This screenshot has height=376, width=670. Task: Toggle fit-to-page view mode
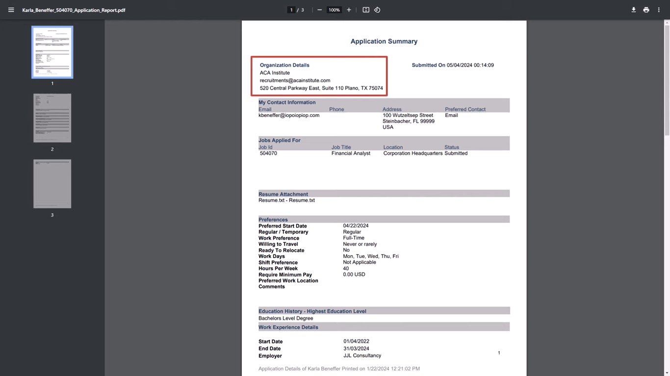click(x=365, y=10)
